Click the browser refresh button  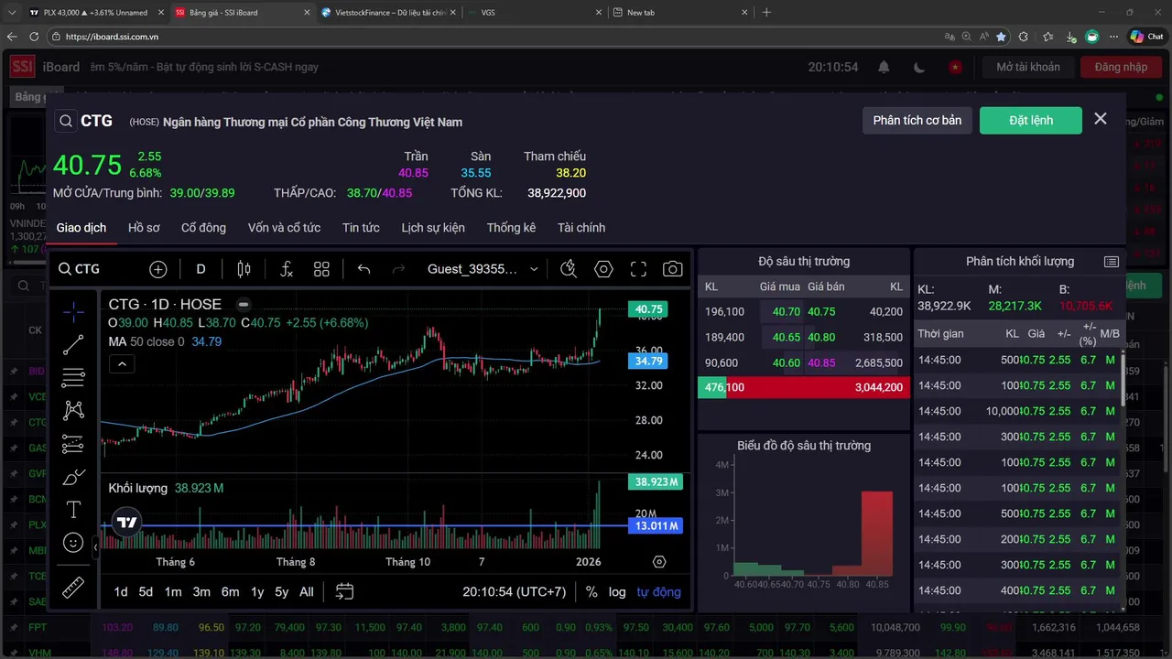tap(34, 37)
